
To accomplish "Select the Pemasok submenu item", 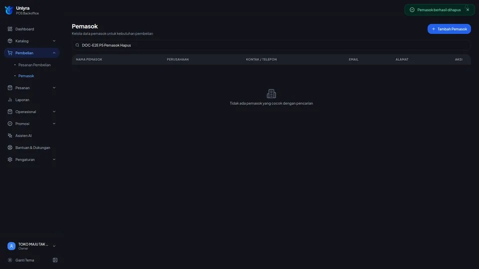I will click(26, 76).
